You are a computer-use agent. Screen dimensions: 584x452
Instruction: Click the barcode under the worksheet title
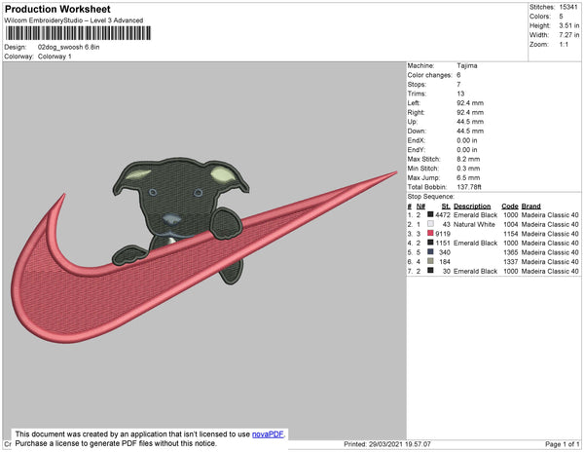pos(78,33)
